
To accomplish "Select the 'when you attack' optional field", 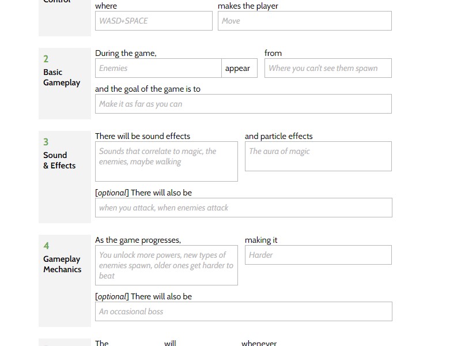I will [243, 208].
